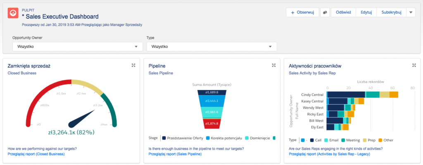Open the Przeglądaj raport (Sales Pipeline) link
The height and width of the screenshot is (165, 423).
click(x=175, y=154)
